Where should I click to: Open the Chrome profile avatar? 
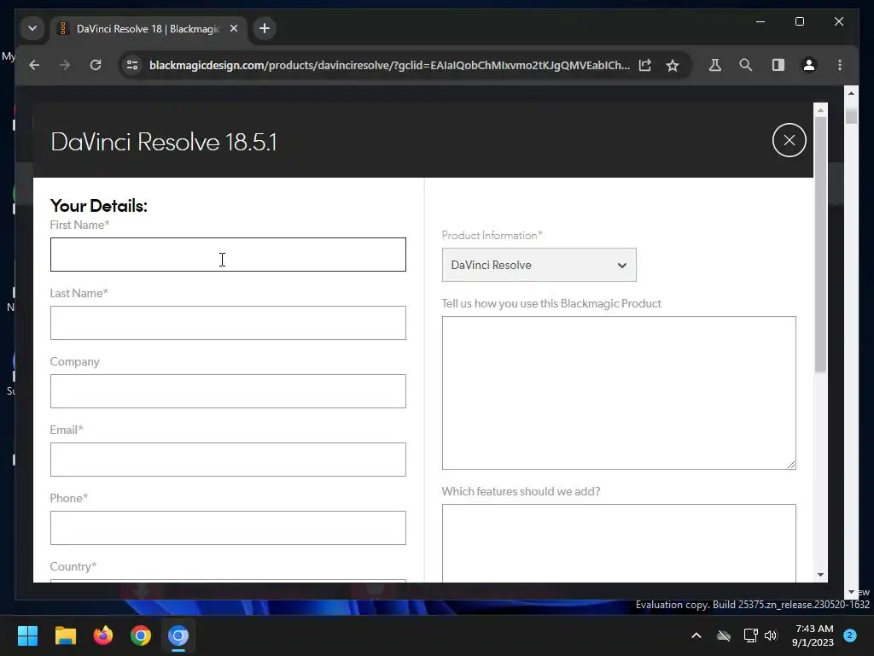[809, 65]
